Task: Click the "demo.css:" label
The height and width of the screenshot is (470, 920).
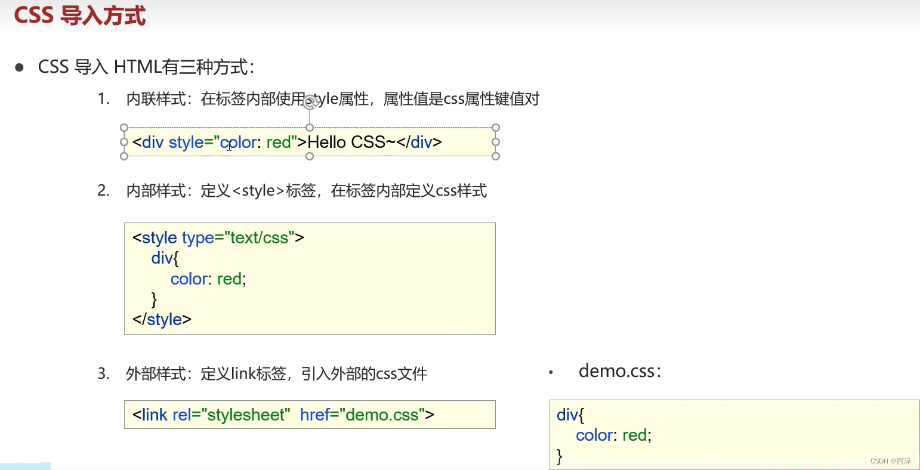Action: click(x=620, y=371)
